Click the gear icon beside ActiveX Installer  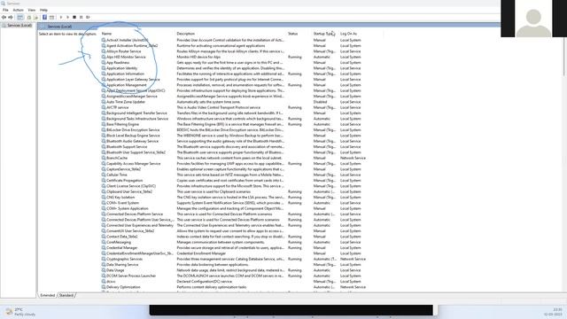[104, 40]
